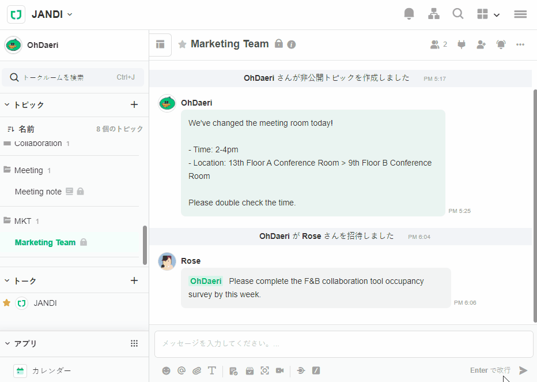Click the @ mention icon
The height and width of the screenshot is (382, 537).
pyautogui.click(x=181, y=370)
